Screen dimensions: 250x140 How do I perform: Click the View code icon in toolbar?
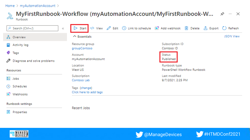click(x=92, y=28)
